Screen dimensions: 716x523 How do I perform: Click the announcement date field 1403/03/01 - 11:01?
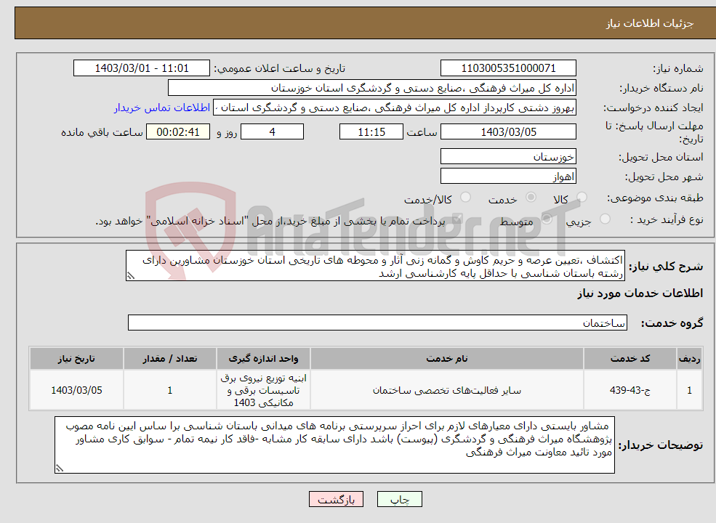pos(142,68)
